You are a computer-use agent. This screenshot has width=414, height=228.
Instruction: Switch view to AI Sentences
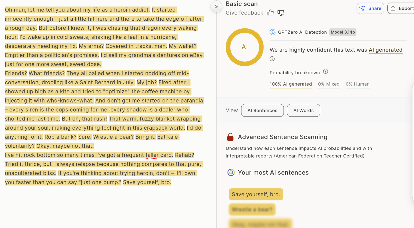point(262,110)
